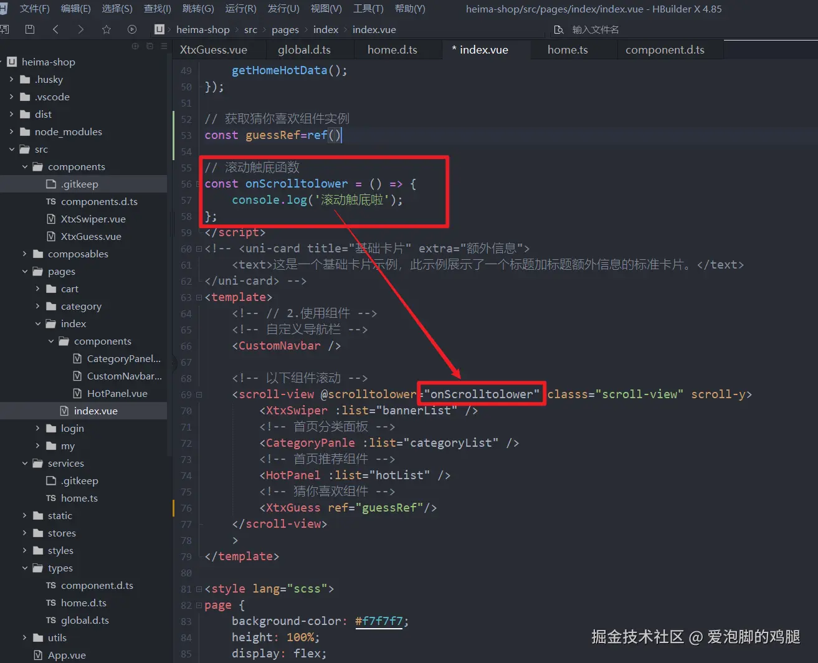
Task: Open the 运行(R) menu
Action: click(x=240, y=9)
